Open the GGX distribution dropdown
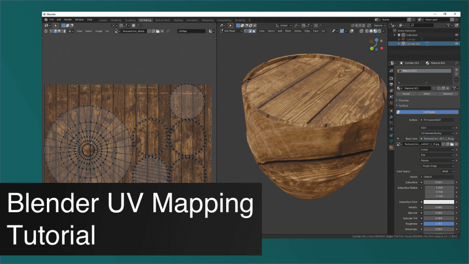 point(437,128)
